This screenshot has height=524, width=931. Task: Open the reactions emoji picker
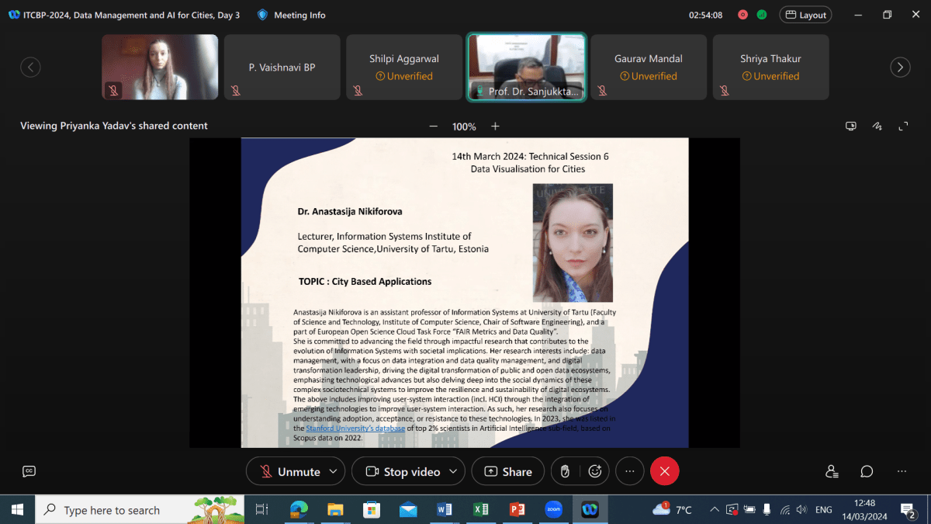pos(594,470)
